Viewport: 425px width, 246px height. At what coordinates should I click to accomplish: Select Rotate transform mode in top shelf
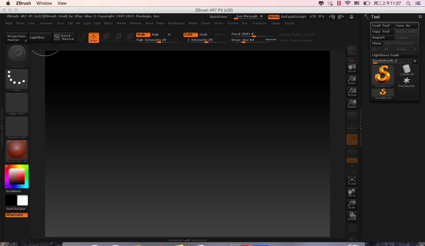pos(129,38)
